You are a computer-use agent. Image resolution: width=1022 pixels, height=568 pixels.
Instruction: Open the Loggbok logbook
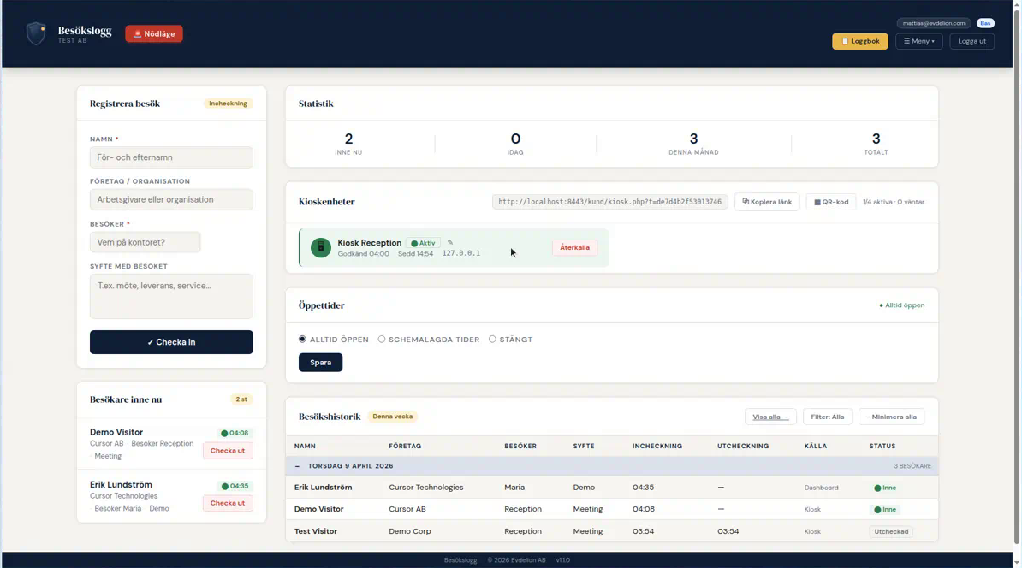point(859,40)
